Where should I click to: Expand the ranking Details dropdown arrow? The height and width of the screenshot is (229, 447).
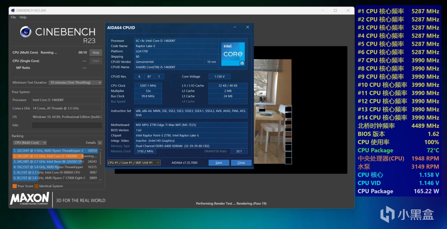(x=100, y=142)
